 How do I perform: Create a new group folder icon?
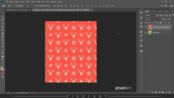click(163, 93)
